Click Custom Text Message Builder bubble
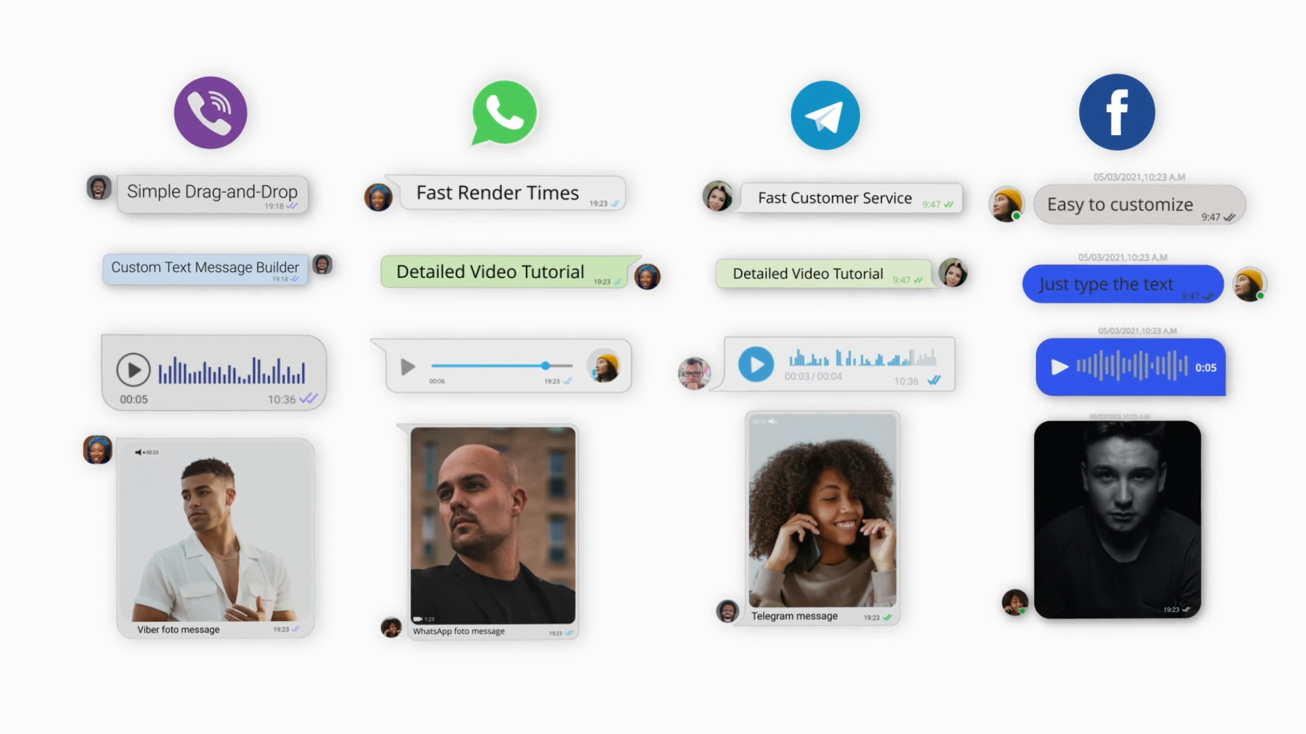Viewport: 1306px width, 734px height. pyautogui.click(x=205, y=267)
